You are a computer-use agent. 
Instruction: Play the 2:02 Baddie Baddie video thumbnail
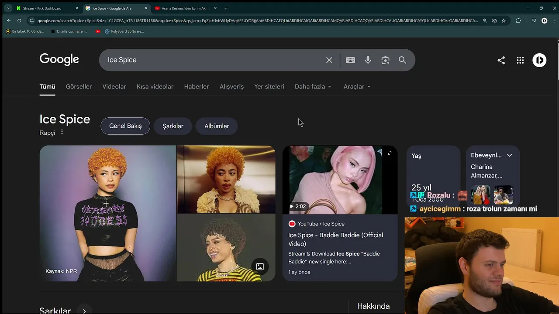(340, 180)
